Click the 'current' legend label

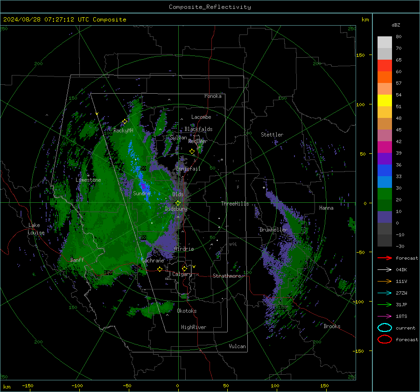point(406,328)
